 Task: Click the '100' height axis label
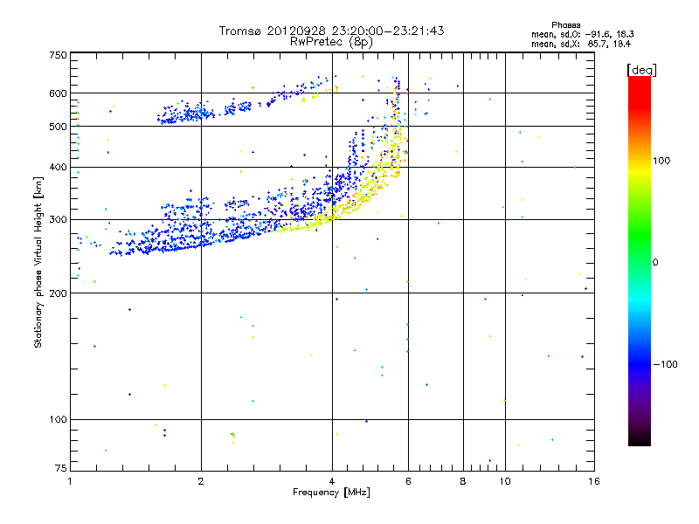tap(58, 419)
